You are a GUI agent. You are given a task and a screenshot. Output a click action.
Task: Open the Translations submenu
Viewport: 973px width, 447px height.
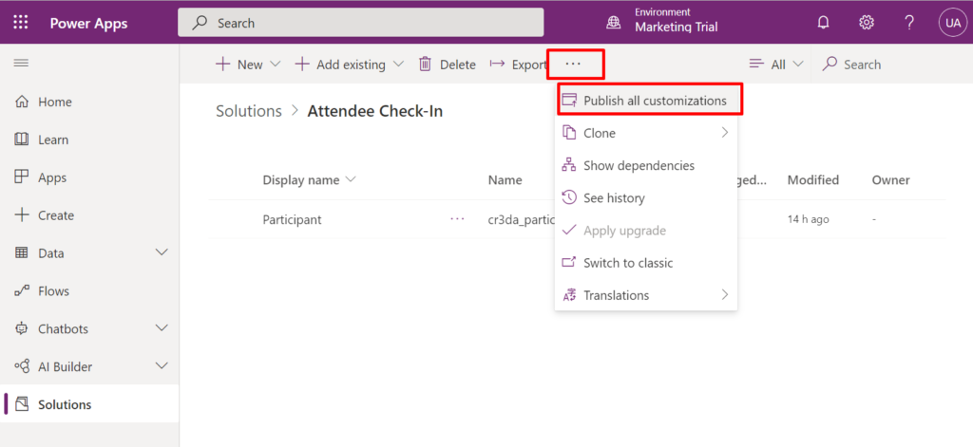tap(646, 295)
